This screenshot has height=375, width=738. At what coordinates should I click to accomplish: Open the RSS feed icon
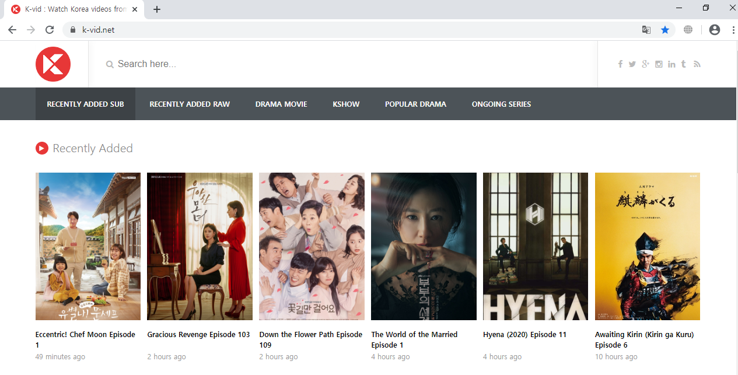pyautogui.click(x=697, y=64)
